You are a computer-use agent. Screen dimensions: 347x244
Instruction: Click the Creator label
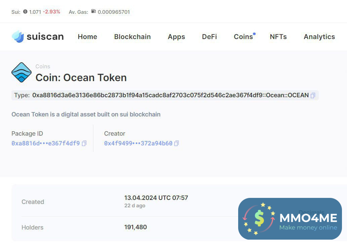click(115, 134)
